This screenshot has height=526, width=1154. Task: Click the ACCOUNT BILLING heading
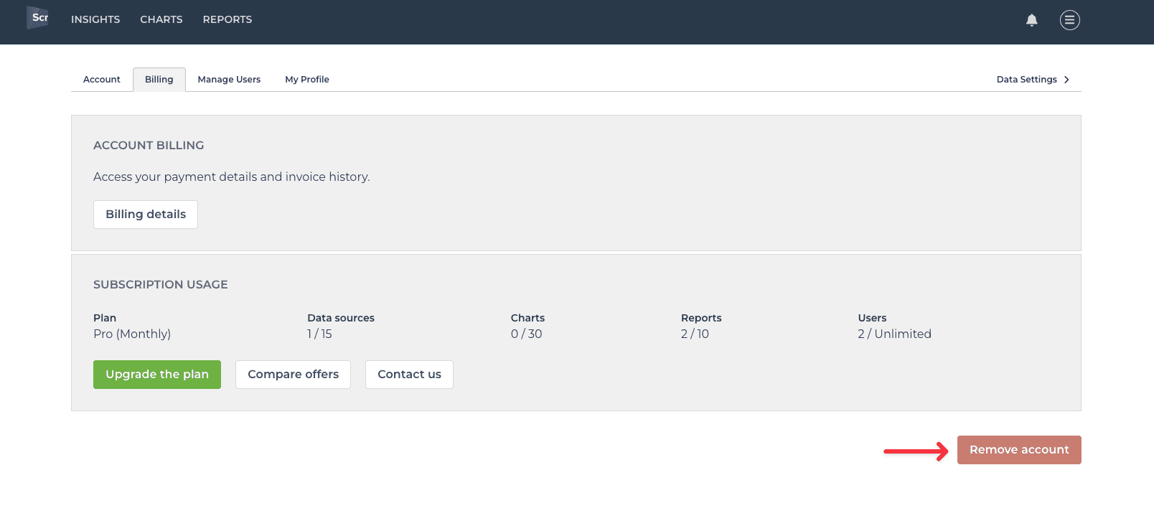click(149, 145)
